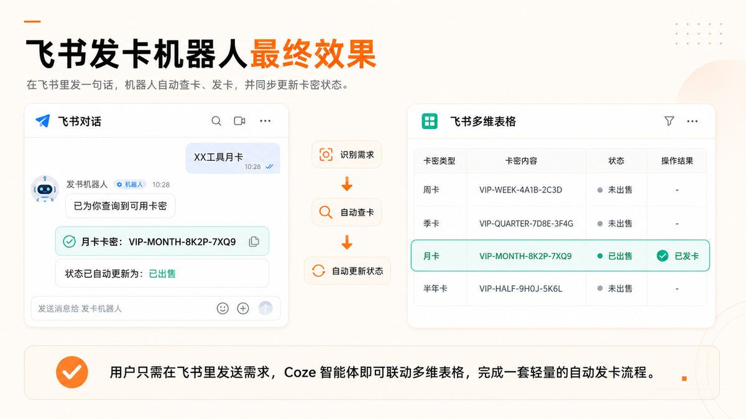The height and width of the screenshot is (419, 746).
Task: Click the 飞书多维表格 panel title
Action: pos(483,122)
